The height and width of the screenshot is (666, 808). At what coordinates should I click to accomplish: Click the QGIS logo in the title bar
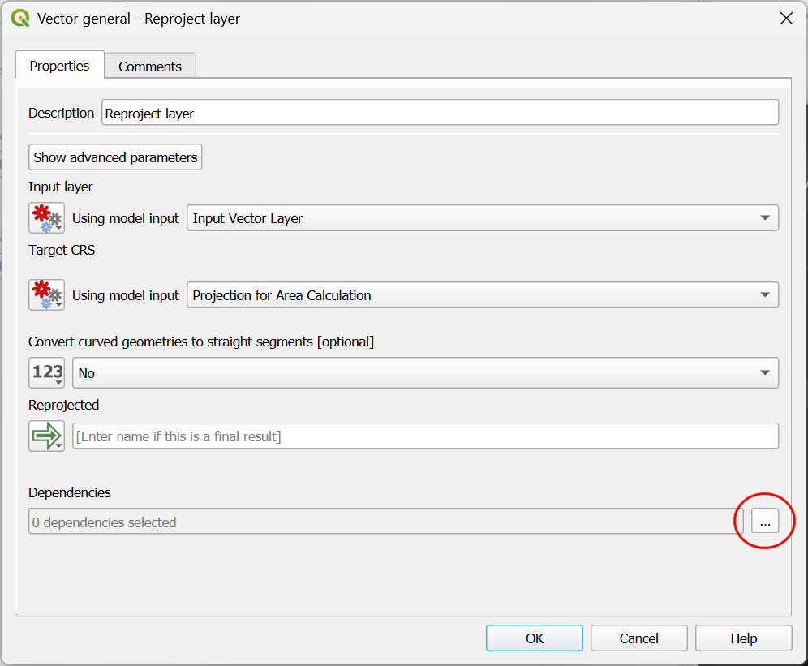click(20, 18)
